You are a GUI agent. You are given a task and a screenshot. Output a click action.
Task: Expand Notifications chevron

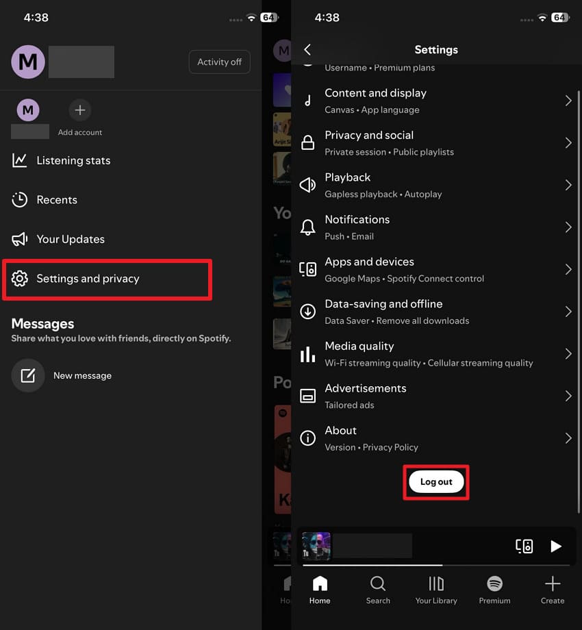tap(568, 227)
